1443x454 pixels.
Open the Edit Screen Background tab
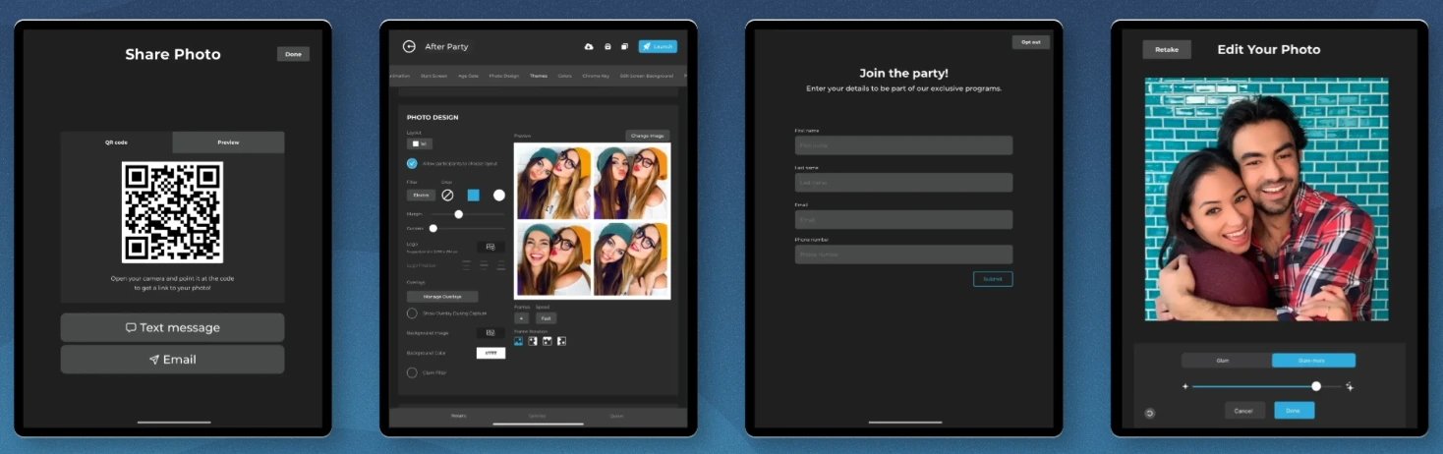tap(647, 76)
